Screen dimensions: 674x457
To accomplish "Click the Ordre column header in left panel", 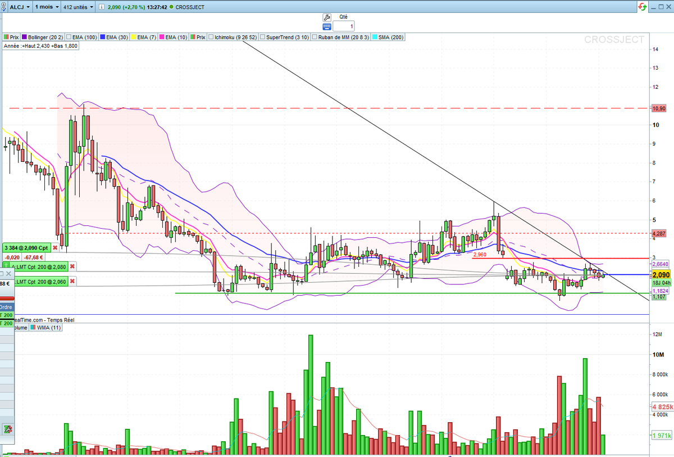I will point(7,307).
